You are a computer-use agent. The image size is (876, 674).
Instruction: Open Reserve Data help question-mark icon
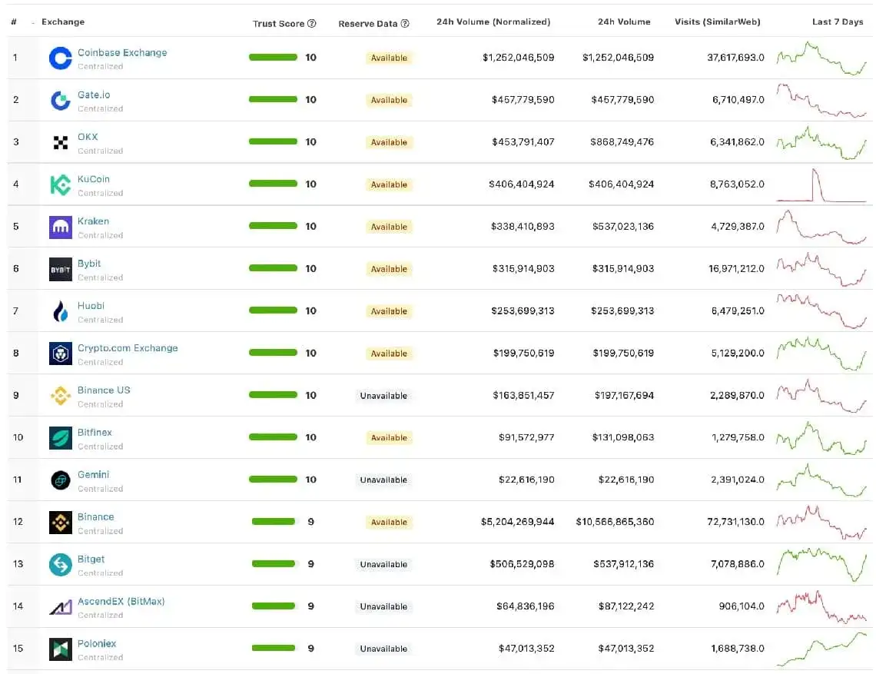(405, 24)
